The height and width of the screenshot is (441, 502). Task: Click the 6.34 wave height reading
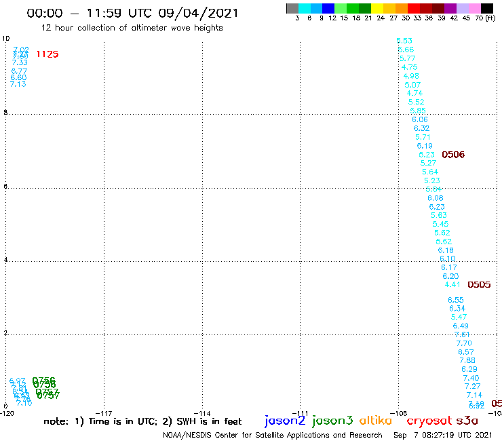(457, 309)
